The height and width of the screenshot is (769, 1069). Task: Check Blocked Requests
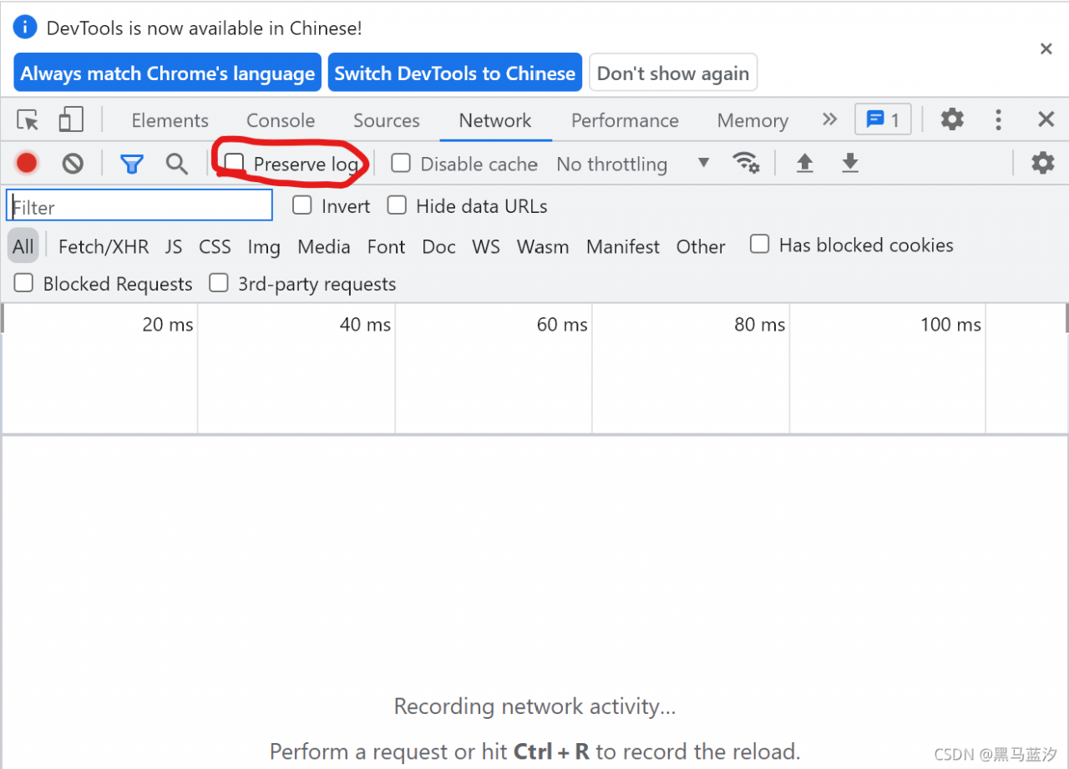[x=23, y=283]
